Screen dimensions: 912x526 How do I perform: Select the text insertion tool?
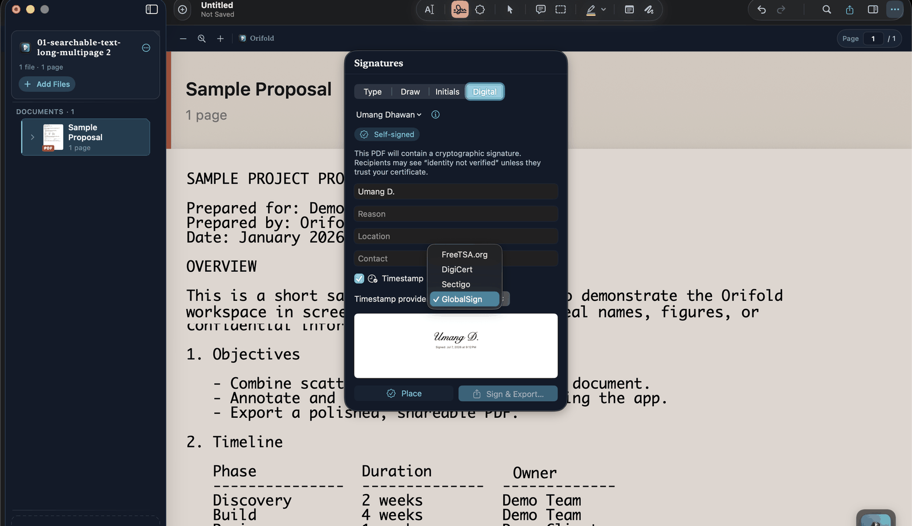click(x=429, y=10)
